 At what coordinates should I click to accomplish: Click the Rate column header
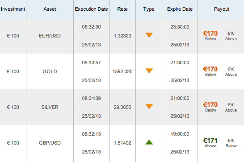(122, 9)
